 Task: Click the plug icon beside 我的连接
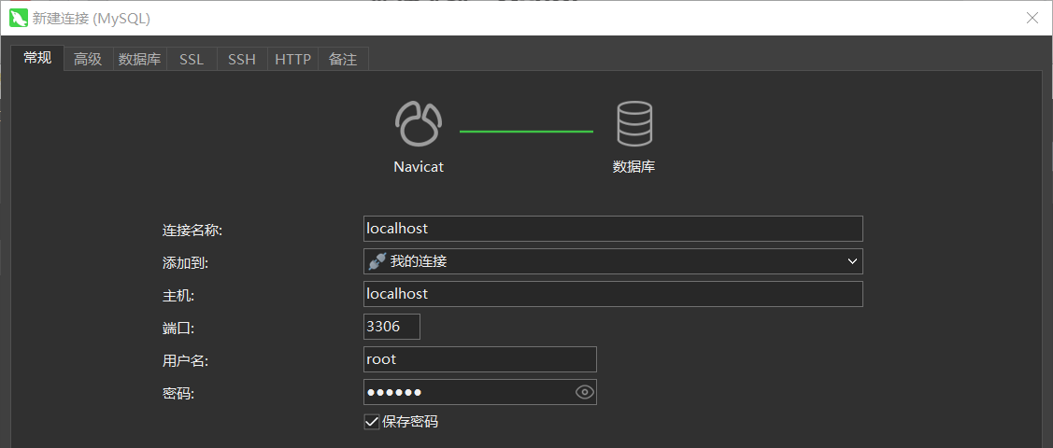tap(377, 261)
